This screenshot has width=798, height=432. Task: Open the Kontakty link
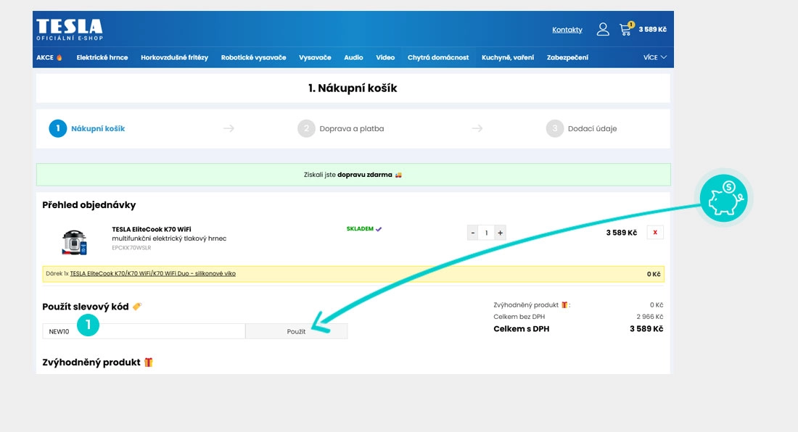coord(567,30)
